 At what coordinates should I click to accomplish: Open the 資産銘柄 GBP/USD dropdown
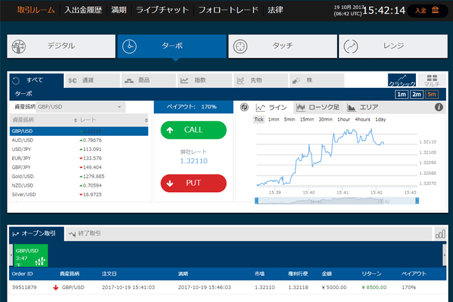pos(80,107)
